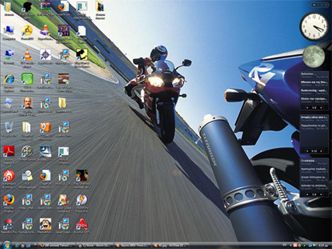
Task: Click the Windows Start orb
Action: click(x=7, y=245)
